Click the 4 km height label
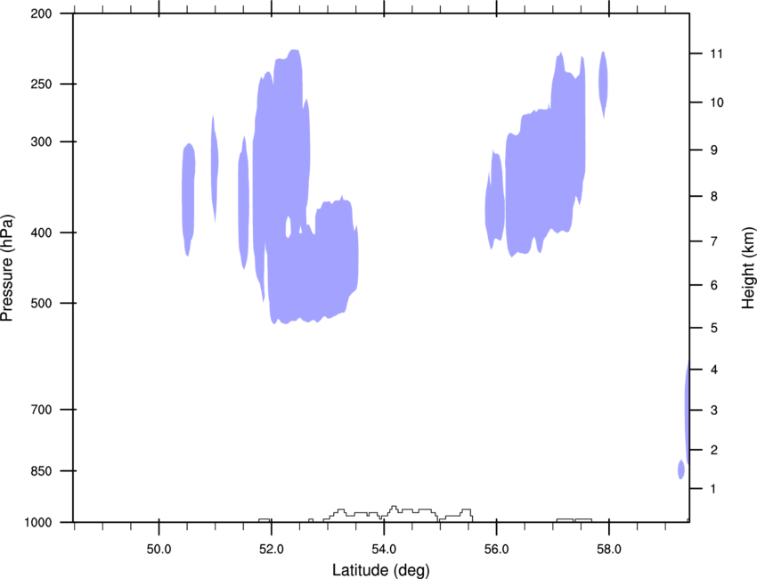 pyautogui.click(x=714, y=370)
